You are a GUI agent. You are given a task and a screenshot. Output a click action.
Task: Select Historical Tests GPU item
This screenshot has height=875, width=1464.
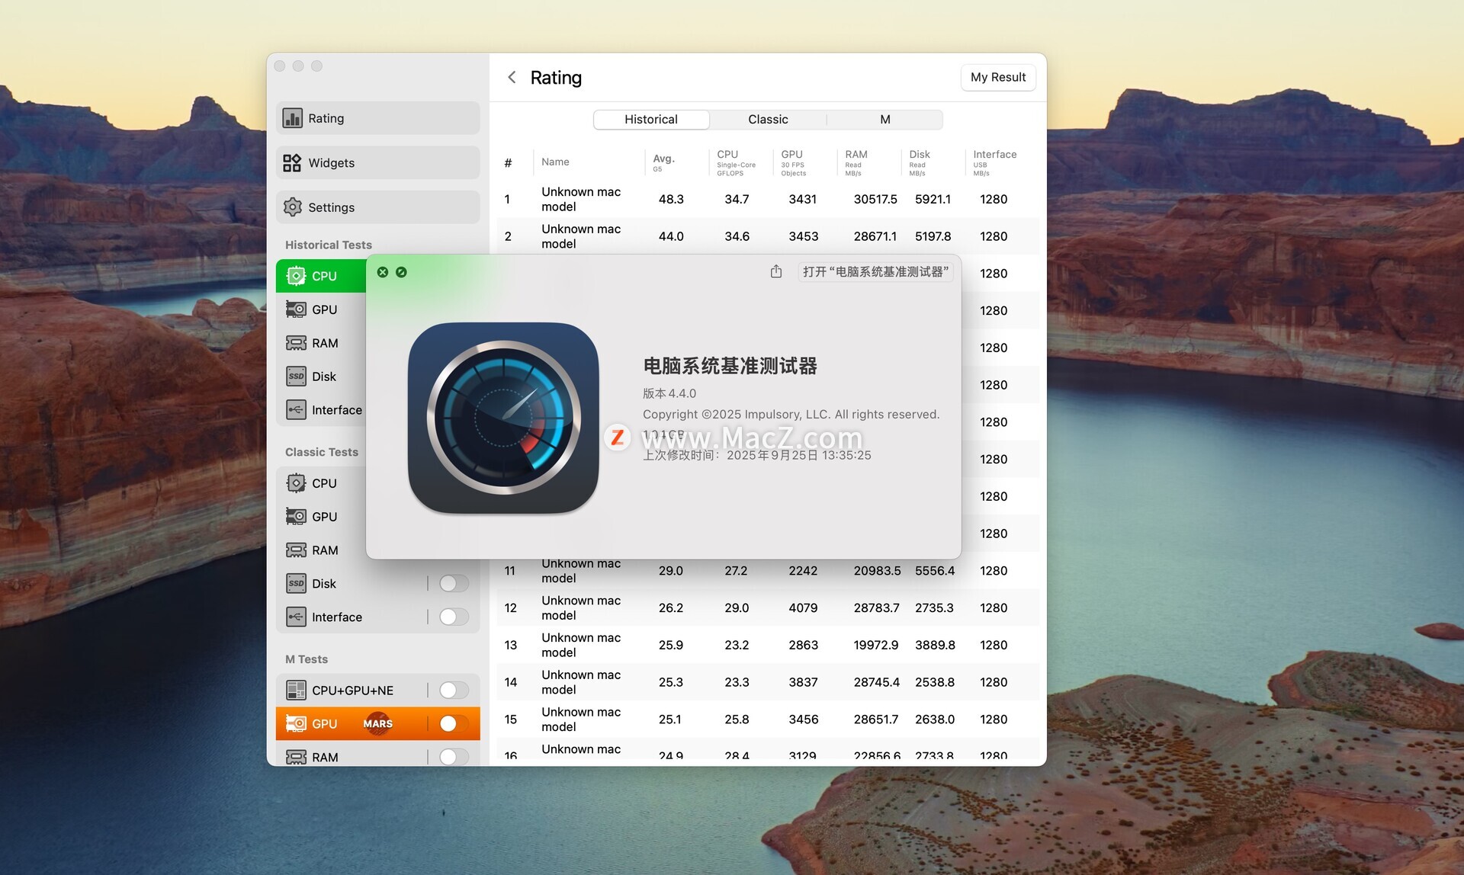(x=324, y=309)
